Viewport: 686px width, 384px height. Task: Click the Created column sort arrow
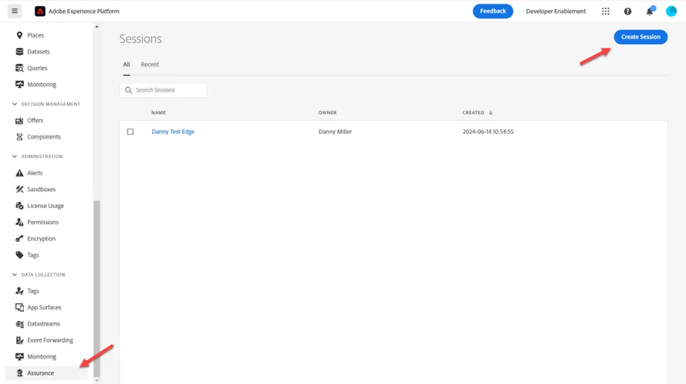(490, 113)
